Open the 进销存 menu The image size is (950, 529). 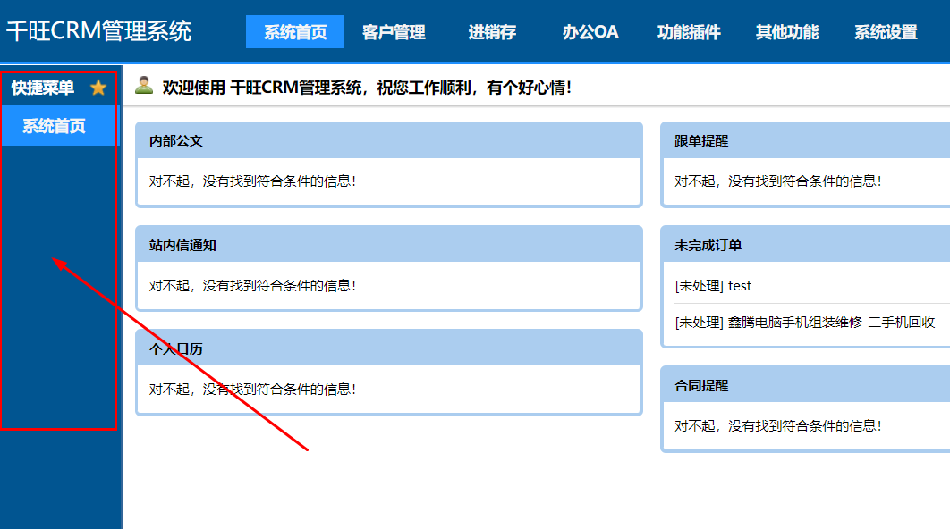tap(492, 32)
